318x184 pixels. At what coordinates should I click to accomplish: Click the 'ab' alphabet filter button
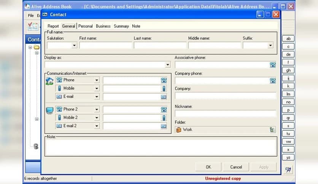[x=288, y=38]
